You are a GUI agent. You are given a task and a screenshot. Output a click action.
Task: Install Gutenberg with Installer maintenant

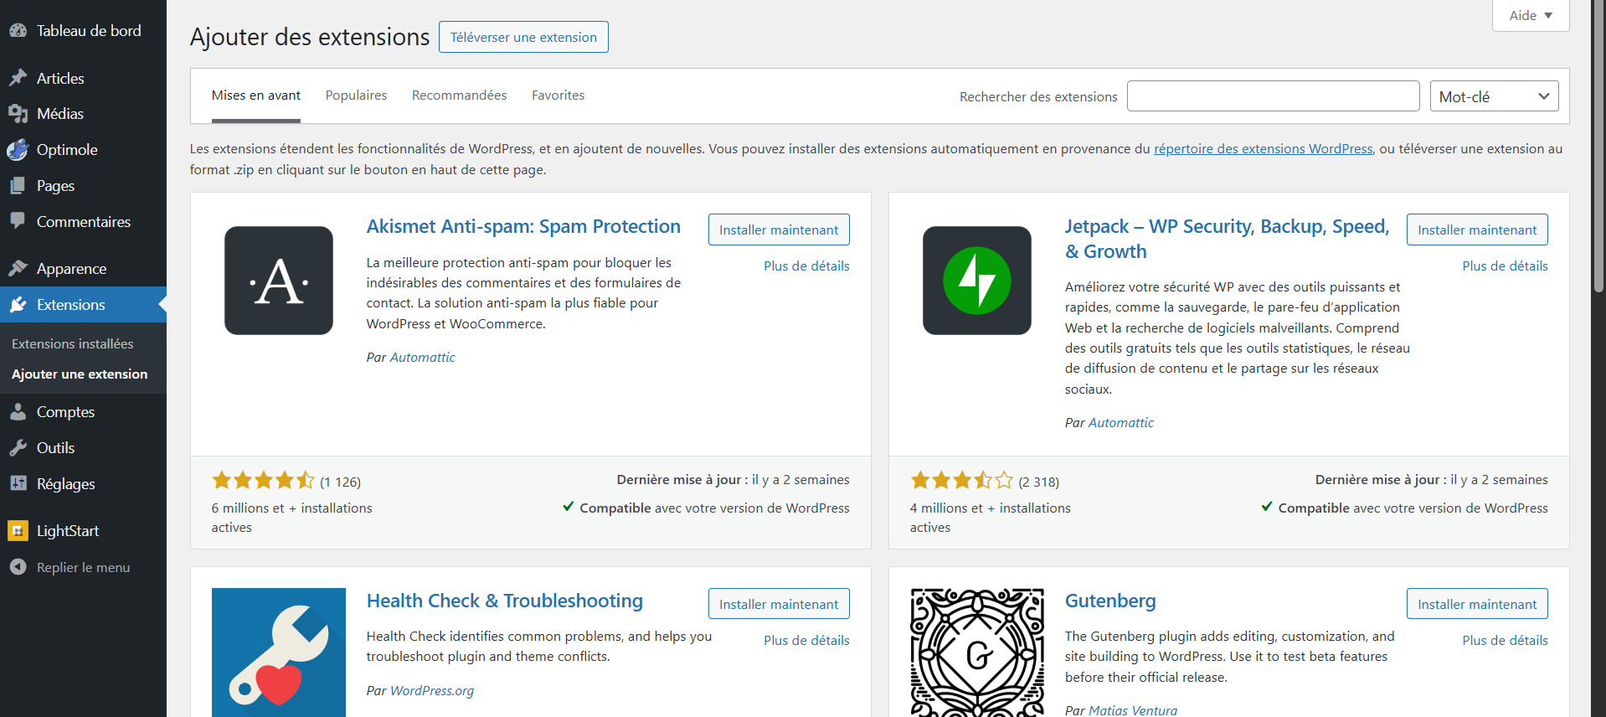coord(1477,604)
